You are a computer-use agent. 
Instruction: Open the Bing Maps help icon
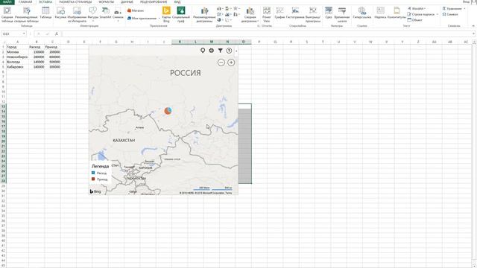(229, 51)
